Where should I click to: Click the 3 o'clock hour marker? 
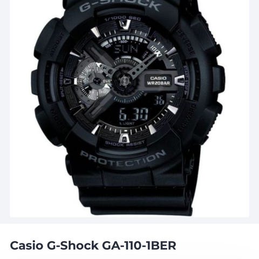tap(179, 80)
